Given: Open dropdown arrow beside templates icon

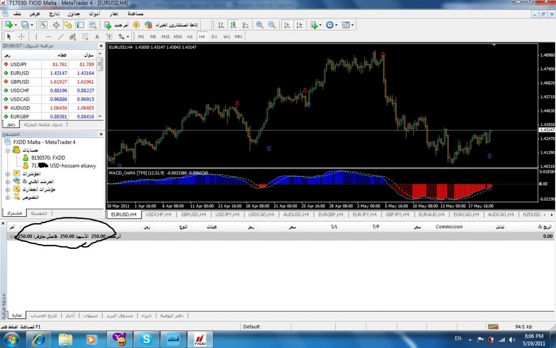Looking at the screenshot, I should point(352,25).
